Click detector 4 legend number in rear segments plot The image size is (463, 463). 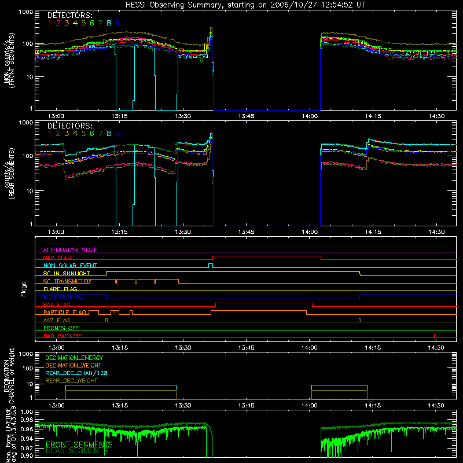pos(75,134)
